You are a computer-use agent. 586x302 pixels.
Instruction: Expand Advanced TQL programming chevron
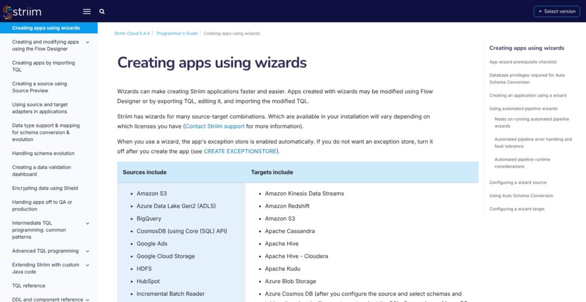[88, 251]
